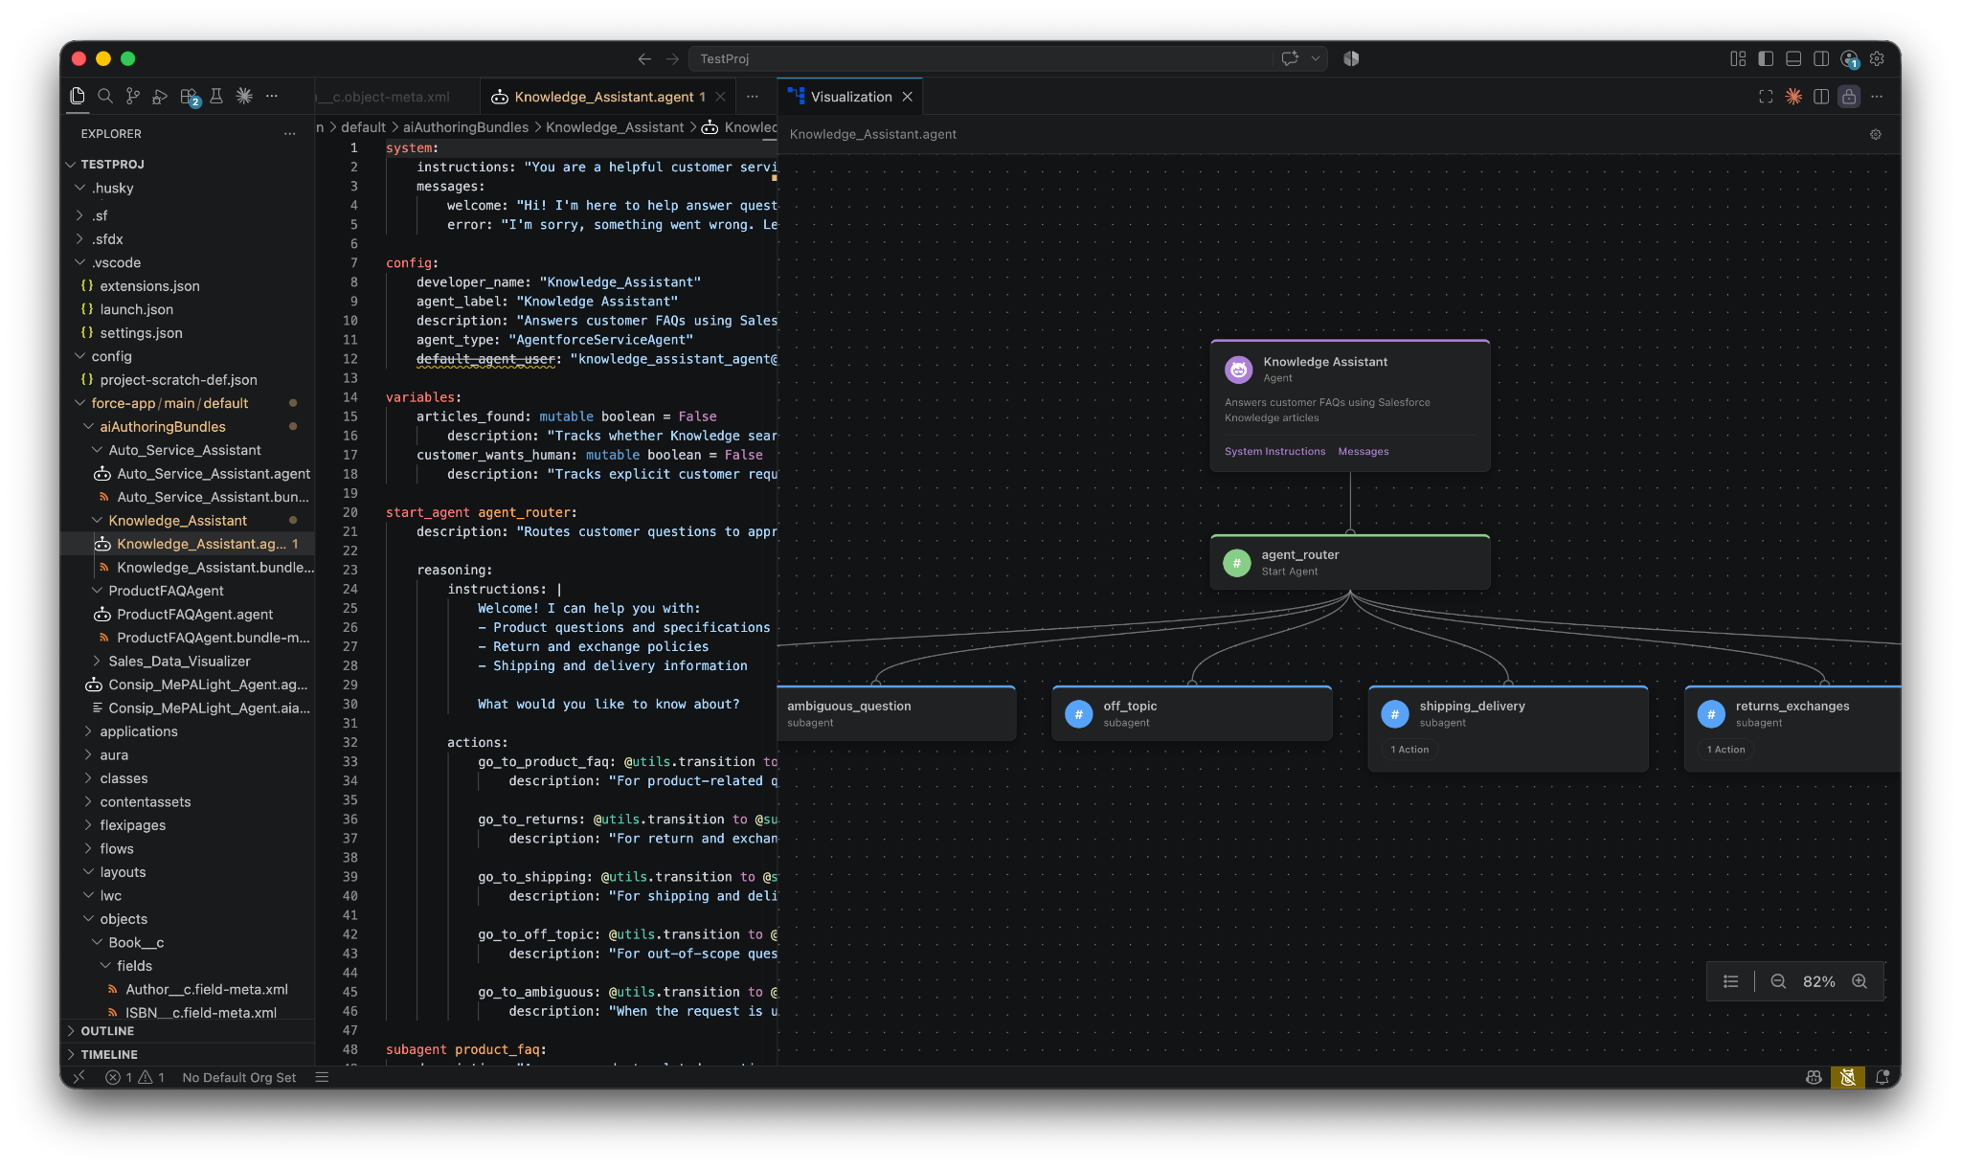
Task: Zoom in the visualization canvas
Action: [1860, 981]
